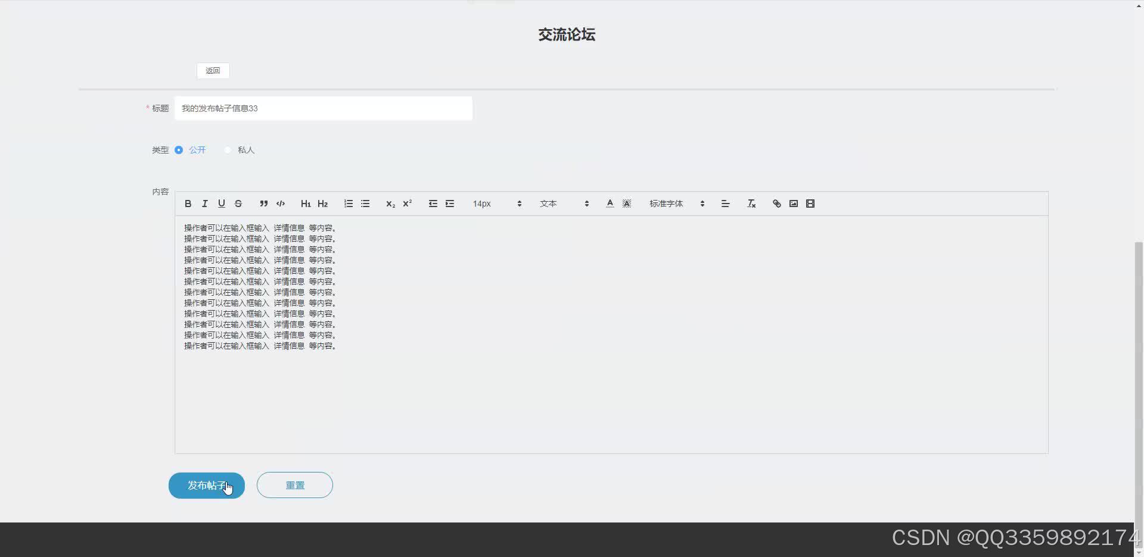Open the 文本 header style dropdown
This screenshot has height=557, width=1144.
[x=564, y=204]
